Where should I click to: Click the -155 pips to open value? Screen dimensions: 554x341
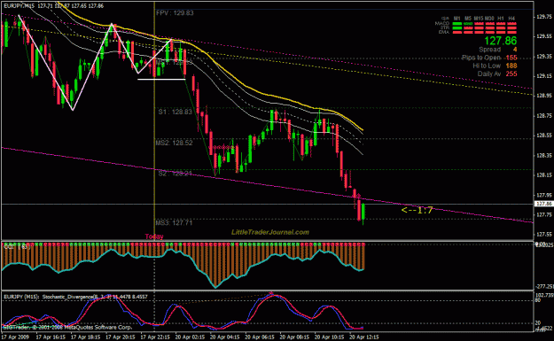point(511,58)
